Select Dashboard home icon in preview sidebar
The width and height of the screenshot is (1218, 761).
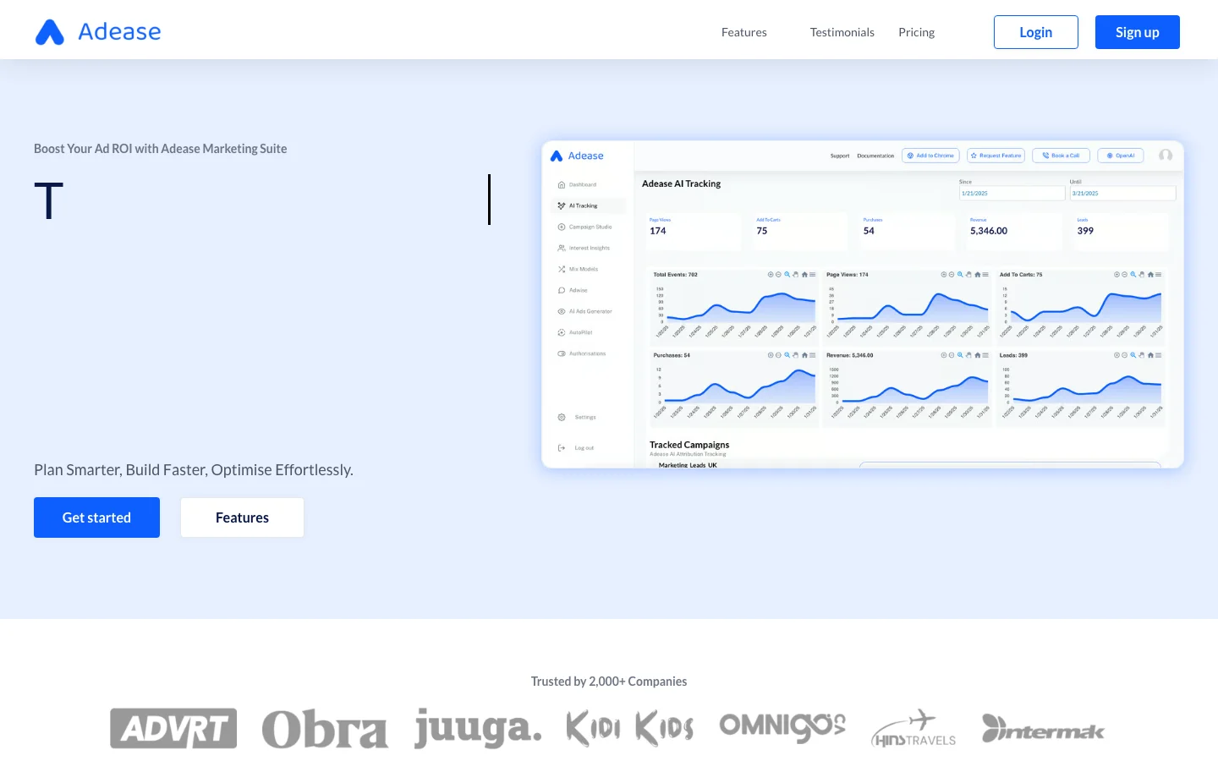(562, 184)
